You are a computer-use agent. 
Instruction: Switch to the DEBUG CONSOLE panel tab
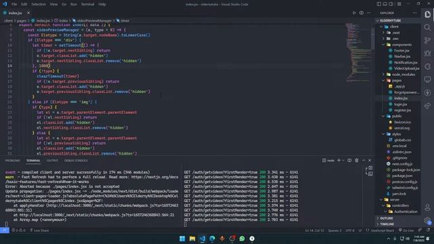[76, 161]
